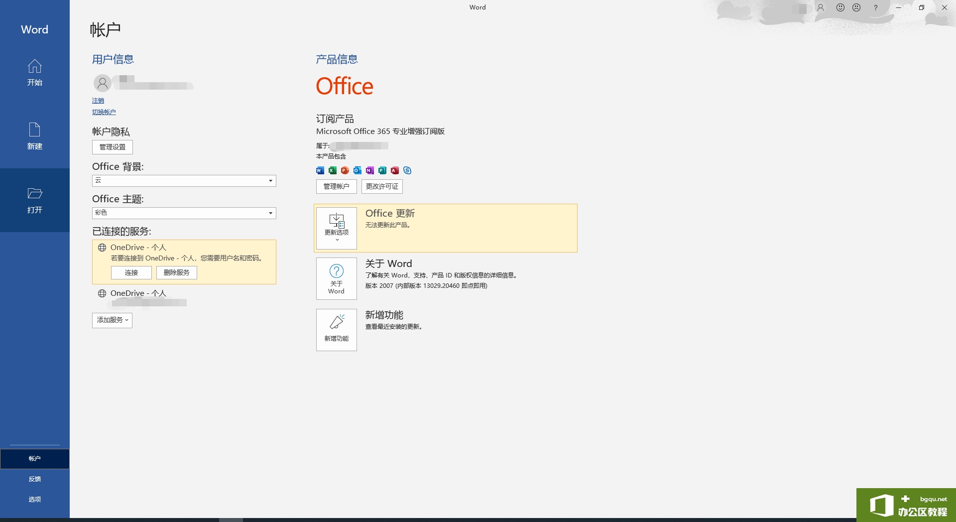Open the 反馈 feedback tab
This screenshot has width=956, height=522.
click(x=34, y=479)
